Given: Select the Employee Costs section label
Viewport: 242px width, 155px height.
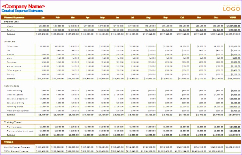Looking at the screenshot, I should click(11, 21).
